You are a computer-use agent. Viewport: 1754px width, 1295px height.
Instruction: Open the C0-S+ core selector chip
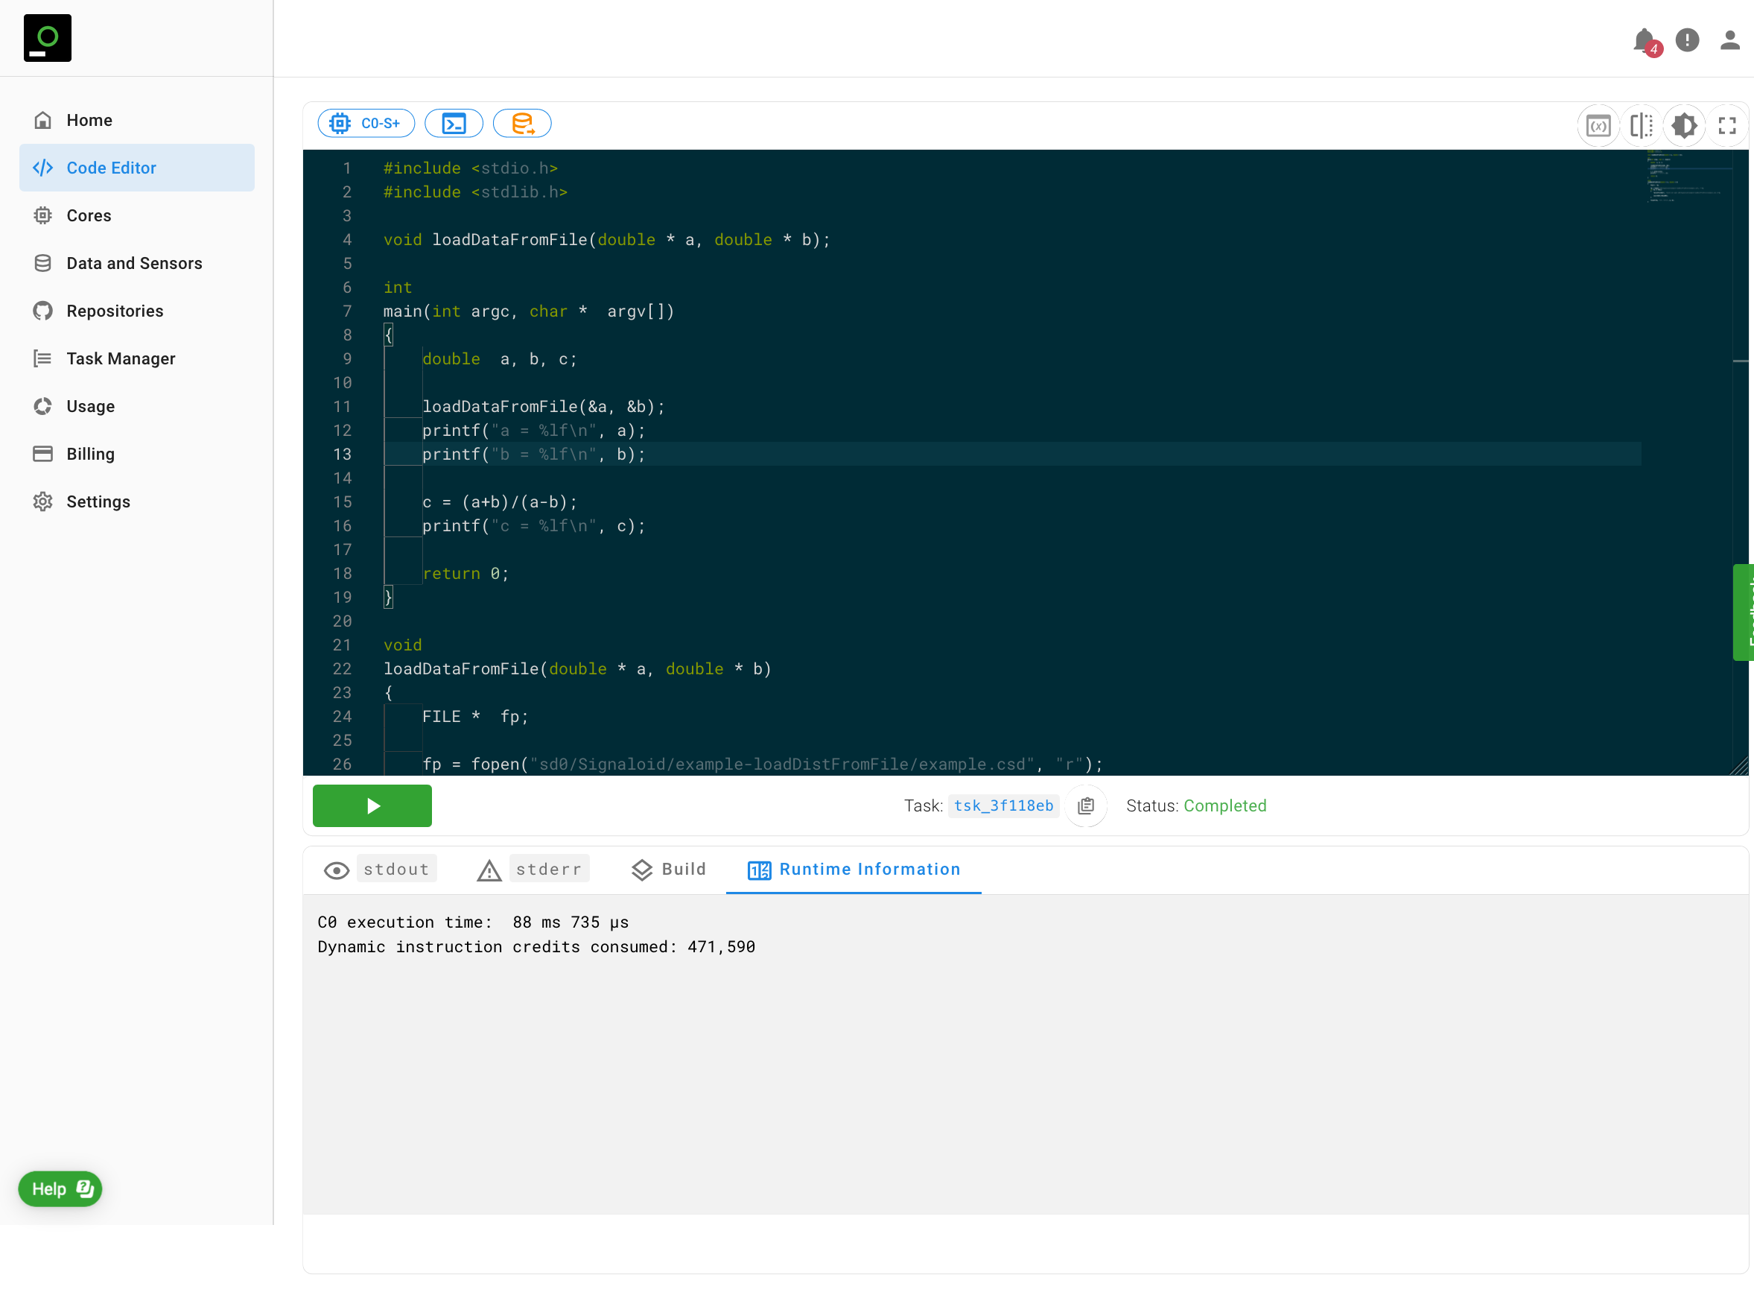coord(366,123)
